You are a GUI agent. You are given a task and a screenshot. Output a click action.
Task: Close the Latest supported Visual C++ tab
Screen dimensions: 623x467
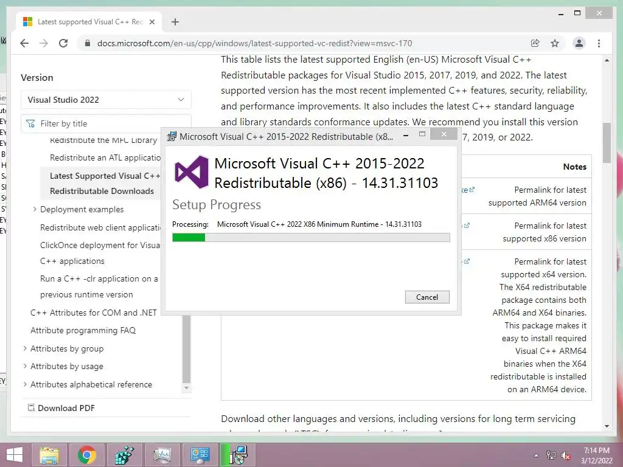coord(151,22)
